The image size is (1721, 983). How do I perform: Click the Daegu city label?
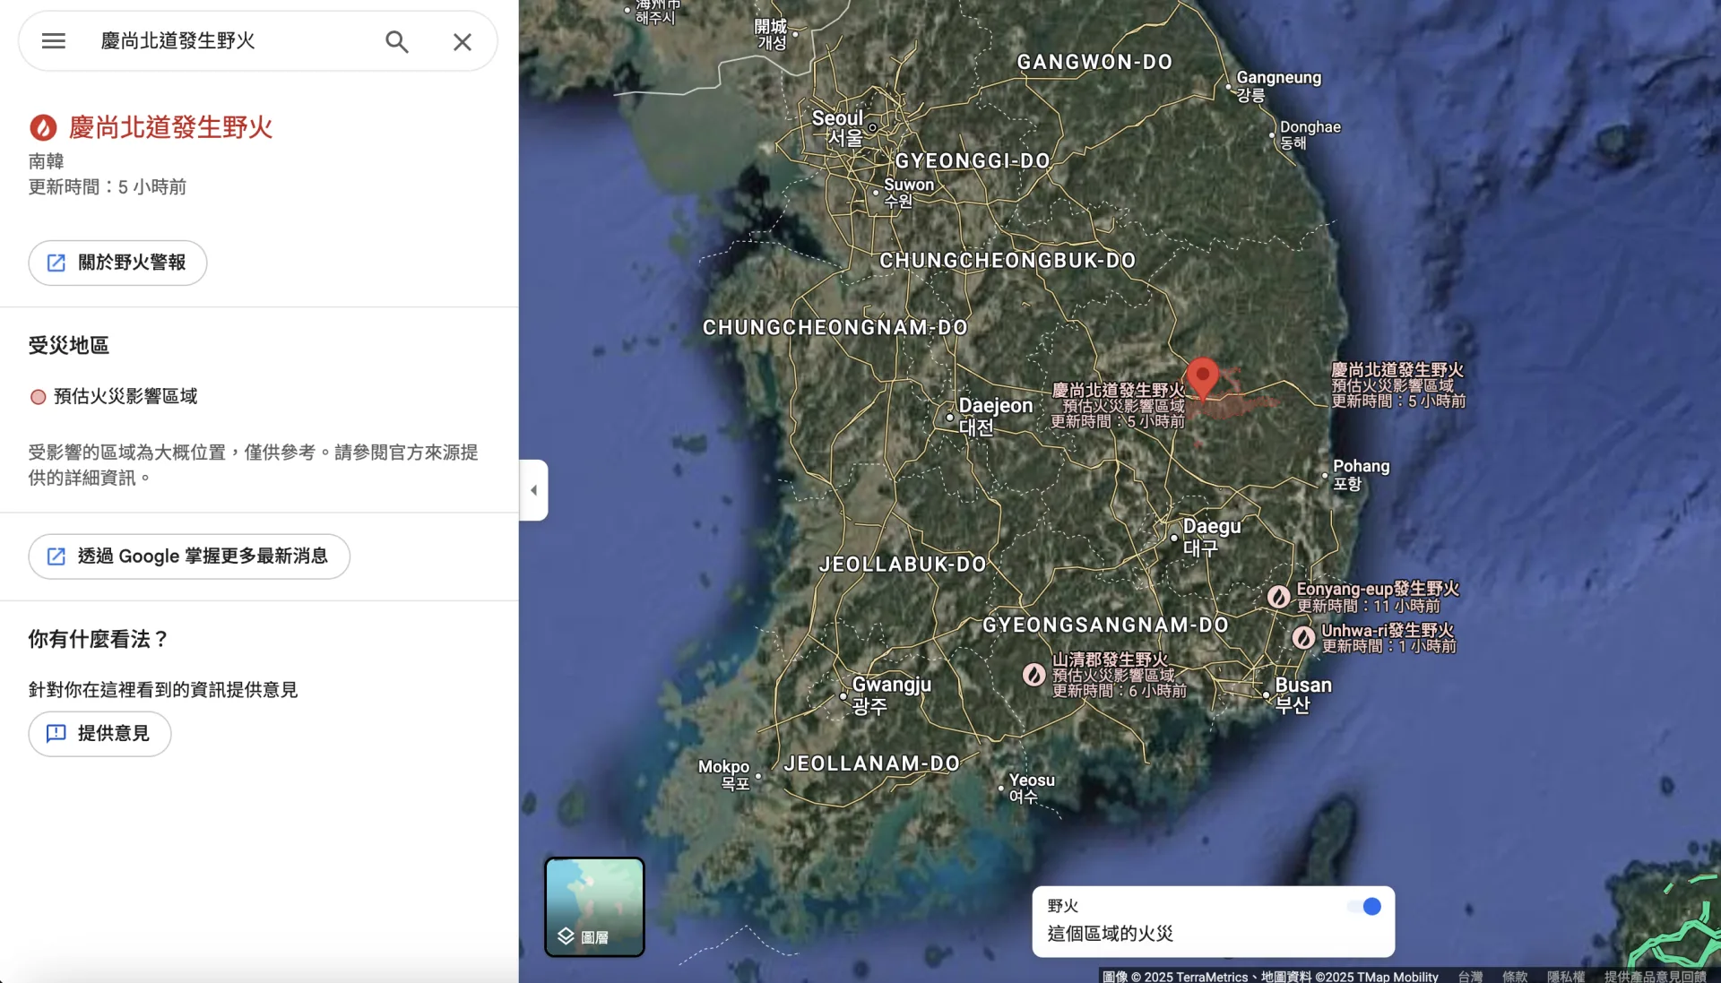tap(1212, 537)
